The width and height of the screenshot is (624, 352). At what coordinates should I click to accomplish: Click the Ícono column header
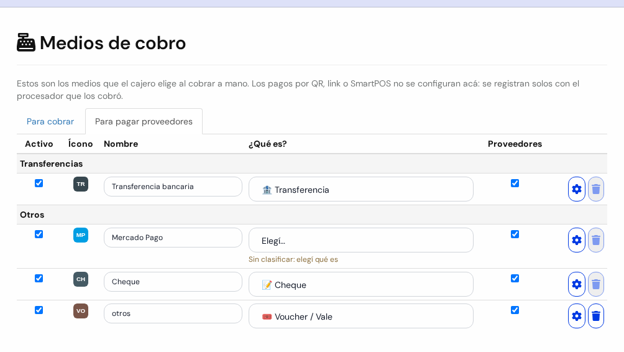pos(80,144)
